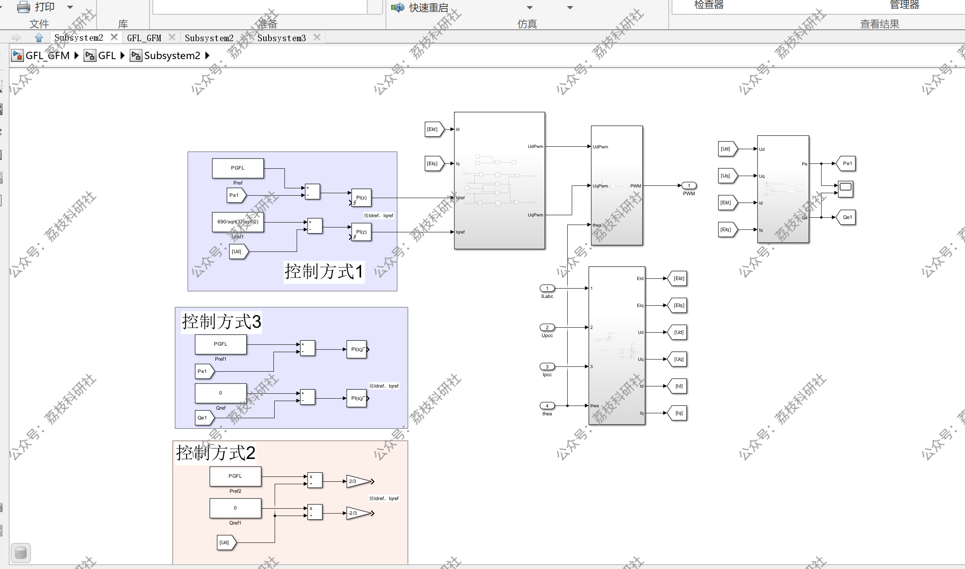
Task: Expand the arrow after the GFL_GFM breadcrumb
Action: click(x=76, y=55)
